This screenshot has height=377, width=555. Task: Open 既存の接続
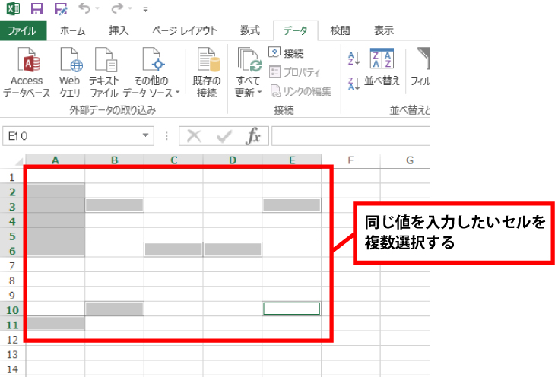tap(207, 73)
